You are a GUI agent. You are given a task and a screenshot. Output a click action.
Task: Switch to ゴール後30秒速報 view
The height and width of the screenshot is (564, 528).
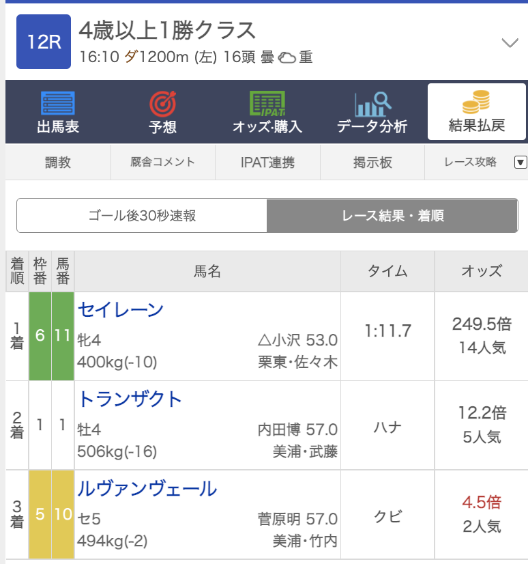(x=142, y=216)
